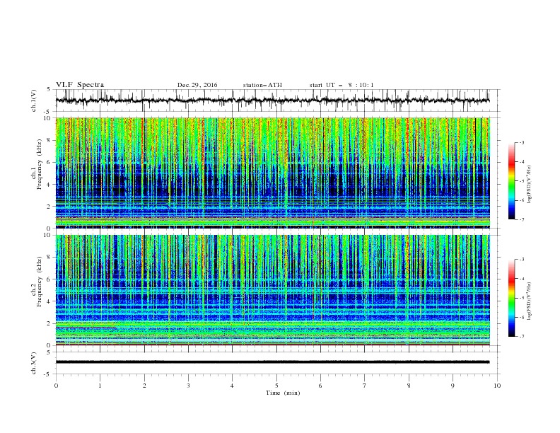Click the ch.3 flat waveform trace
The width and height of the screenshot is (560, 433).
272,362
